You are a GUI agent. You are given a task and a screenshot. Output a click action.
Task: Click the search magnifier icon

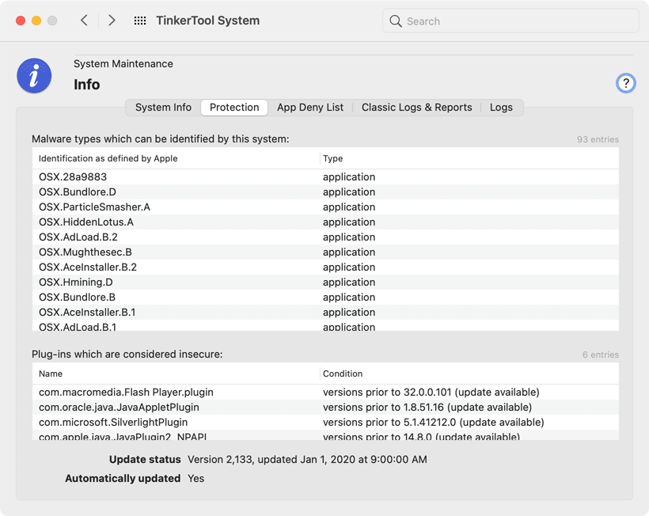395,21
